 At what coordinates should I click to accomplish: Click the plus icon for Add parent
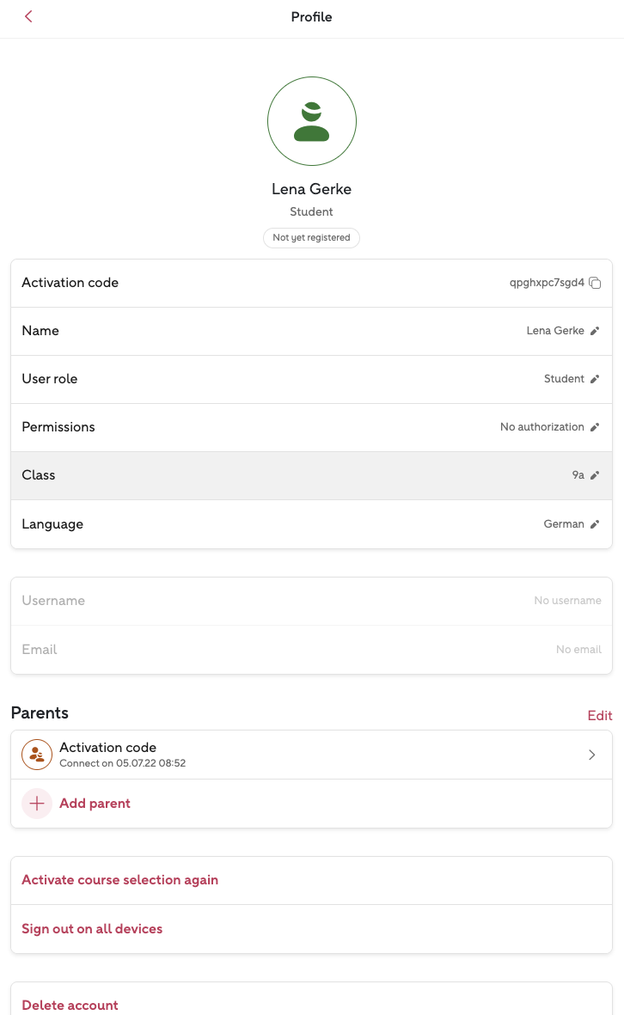[x=37, y=804]
